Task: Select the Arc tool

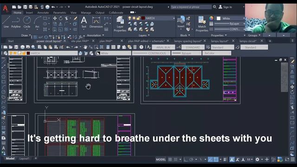Action: pyautogui.click(x=37, y=22)
